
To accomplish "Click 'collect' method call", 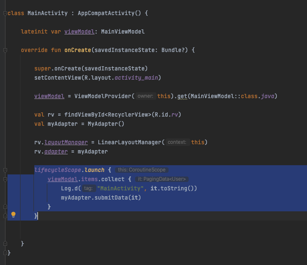I will pyautogui.click(x=113, y=179).
